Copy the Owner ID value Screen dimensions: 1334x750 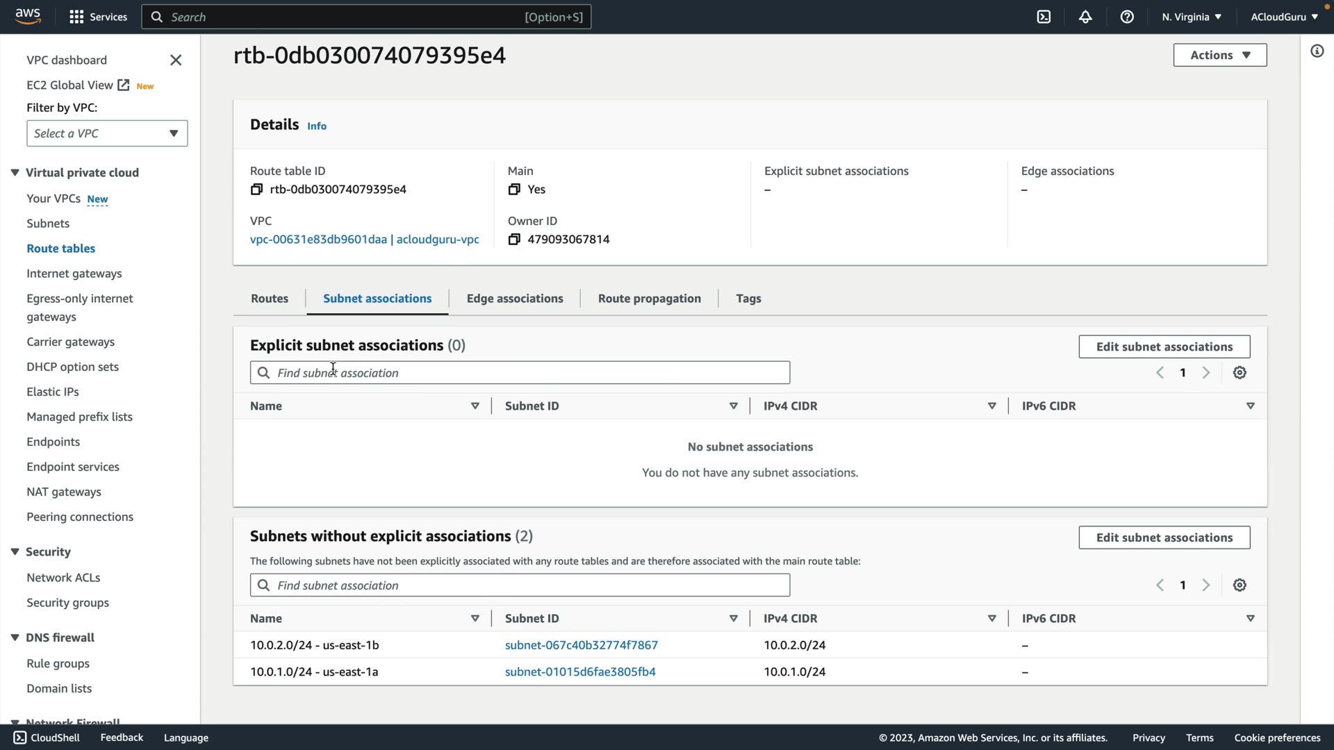(x=514, y=240)
